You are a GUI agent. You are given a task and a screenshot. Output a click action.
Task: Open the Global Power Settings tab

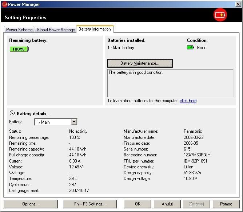tap(55, 30)
